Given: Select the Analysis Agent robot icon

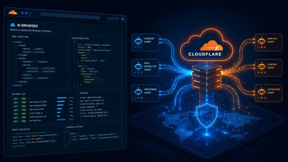Looking at the screenshot, I should [262, 41].
